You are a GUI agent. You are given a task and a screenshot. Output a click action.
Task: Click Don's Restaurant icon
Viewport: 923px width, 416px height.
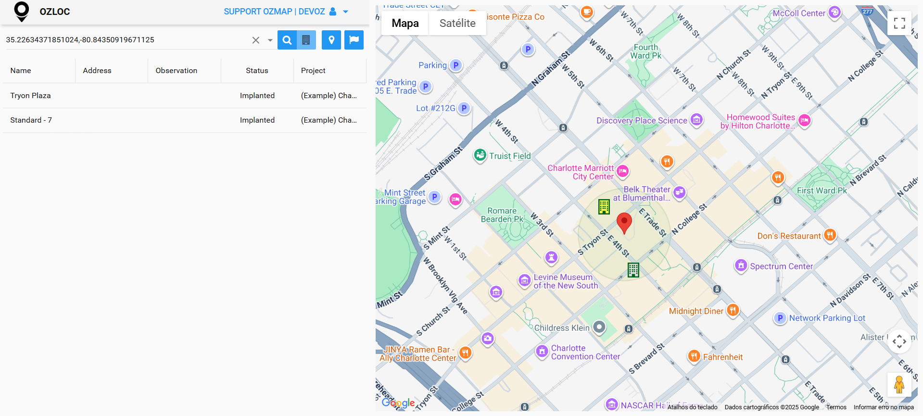click(830, 235)
